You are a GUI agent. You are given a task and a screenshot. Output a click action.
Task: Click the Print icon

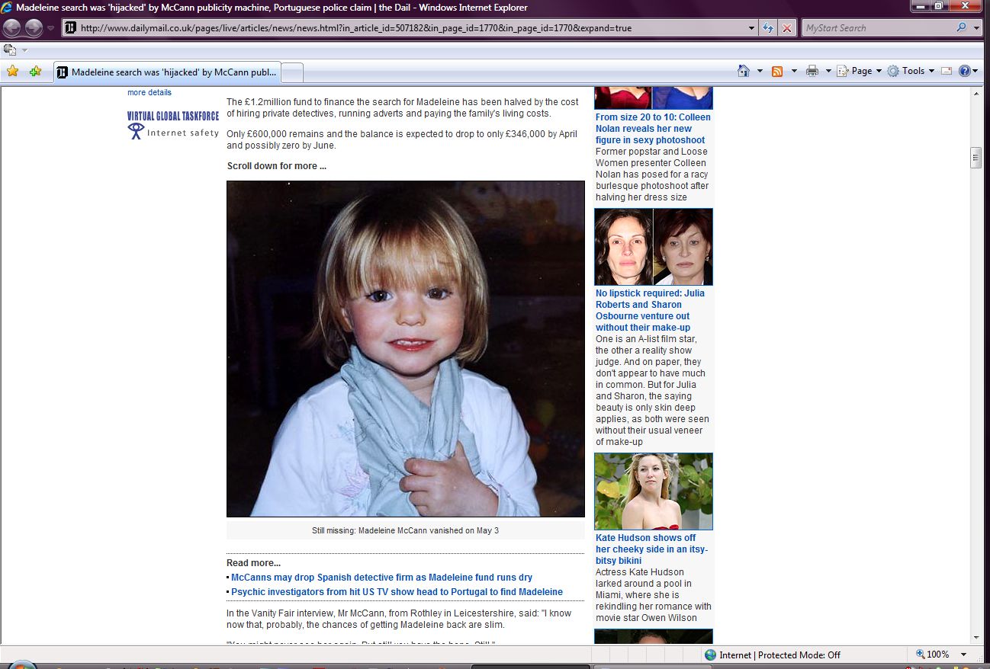[812, 71]
